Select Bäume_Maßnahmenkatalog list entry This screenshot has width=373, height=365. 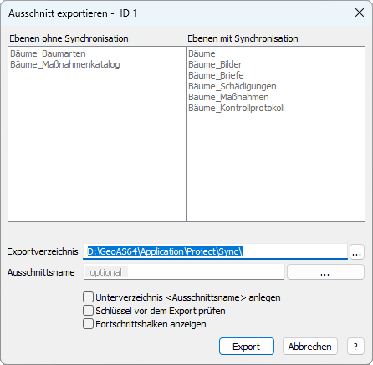point(65,64)
